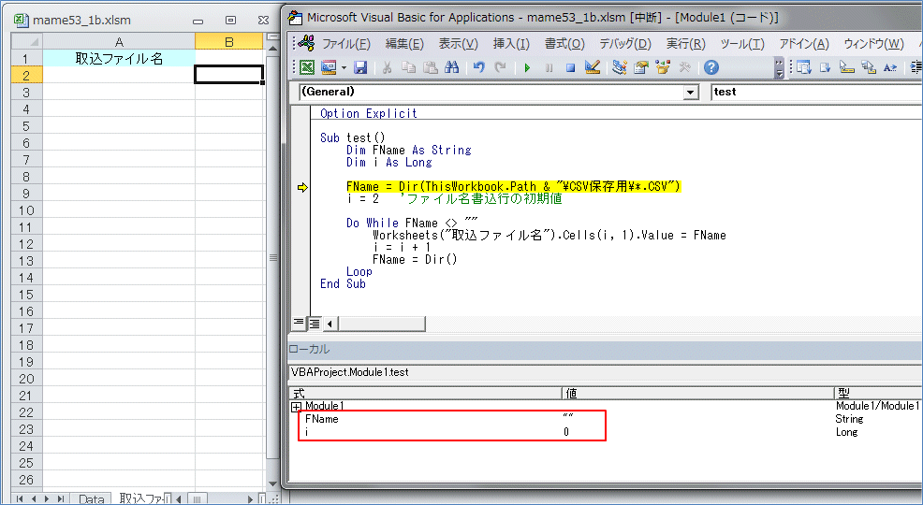Switch to Full Module View toggle button
Viewport: 923px width, 505px height.
pyautogui.click(x=315, y=323)
